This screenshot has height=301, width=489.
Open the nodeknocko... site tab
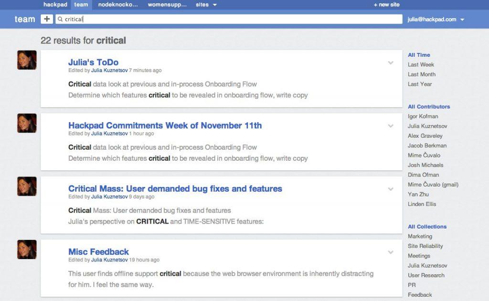(118, 5)
